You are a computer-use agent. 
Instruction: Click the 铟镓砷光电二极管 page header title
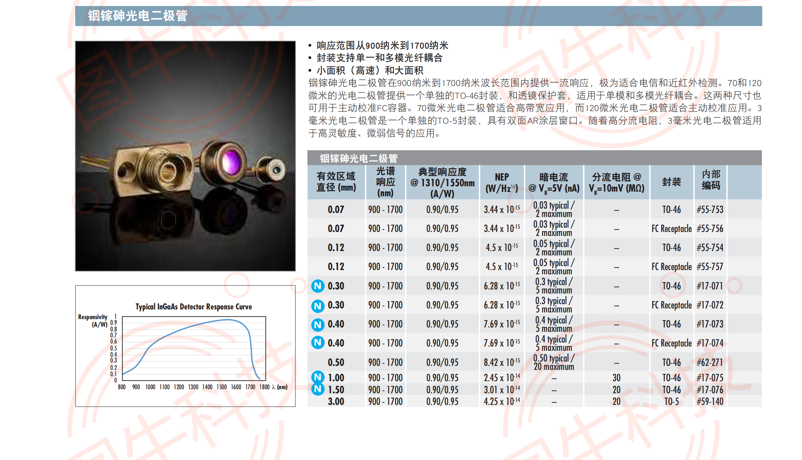pos(138,16)
